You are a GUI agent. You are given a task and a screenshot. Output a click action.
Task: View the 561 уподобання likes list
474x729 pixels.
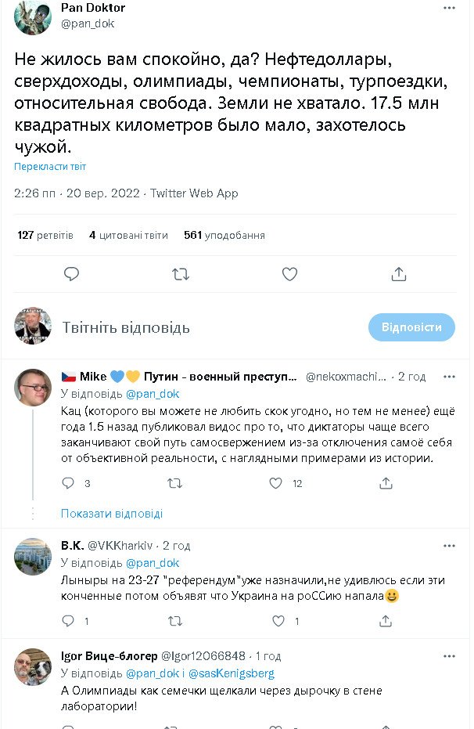tap(224, 235)
